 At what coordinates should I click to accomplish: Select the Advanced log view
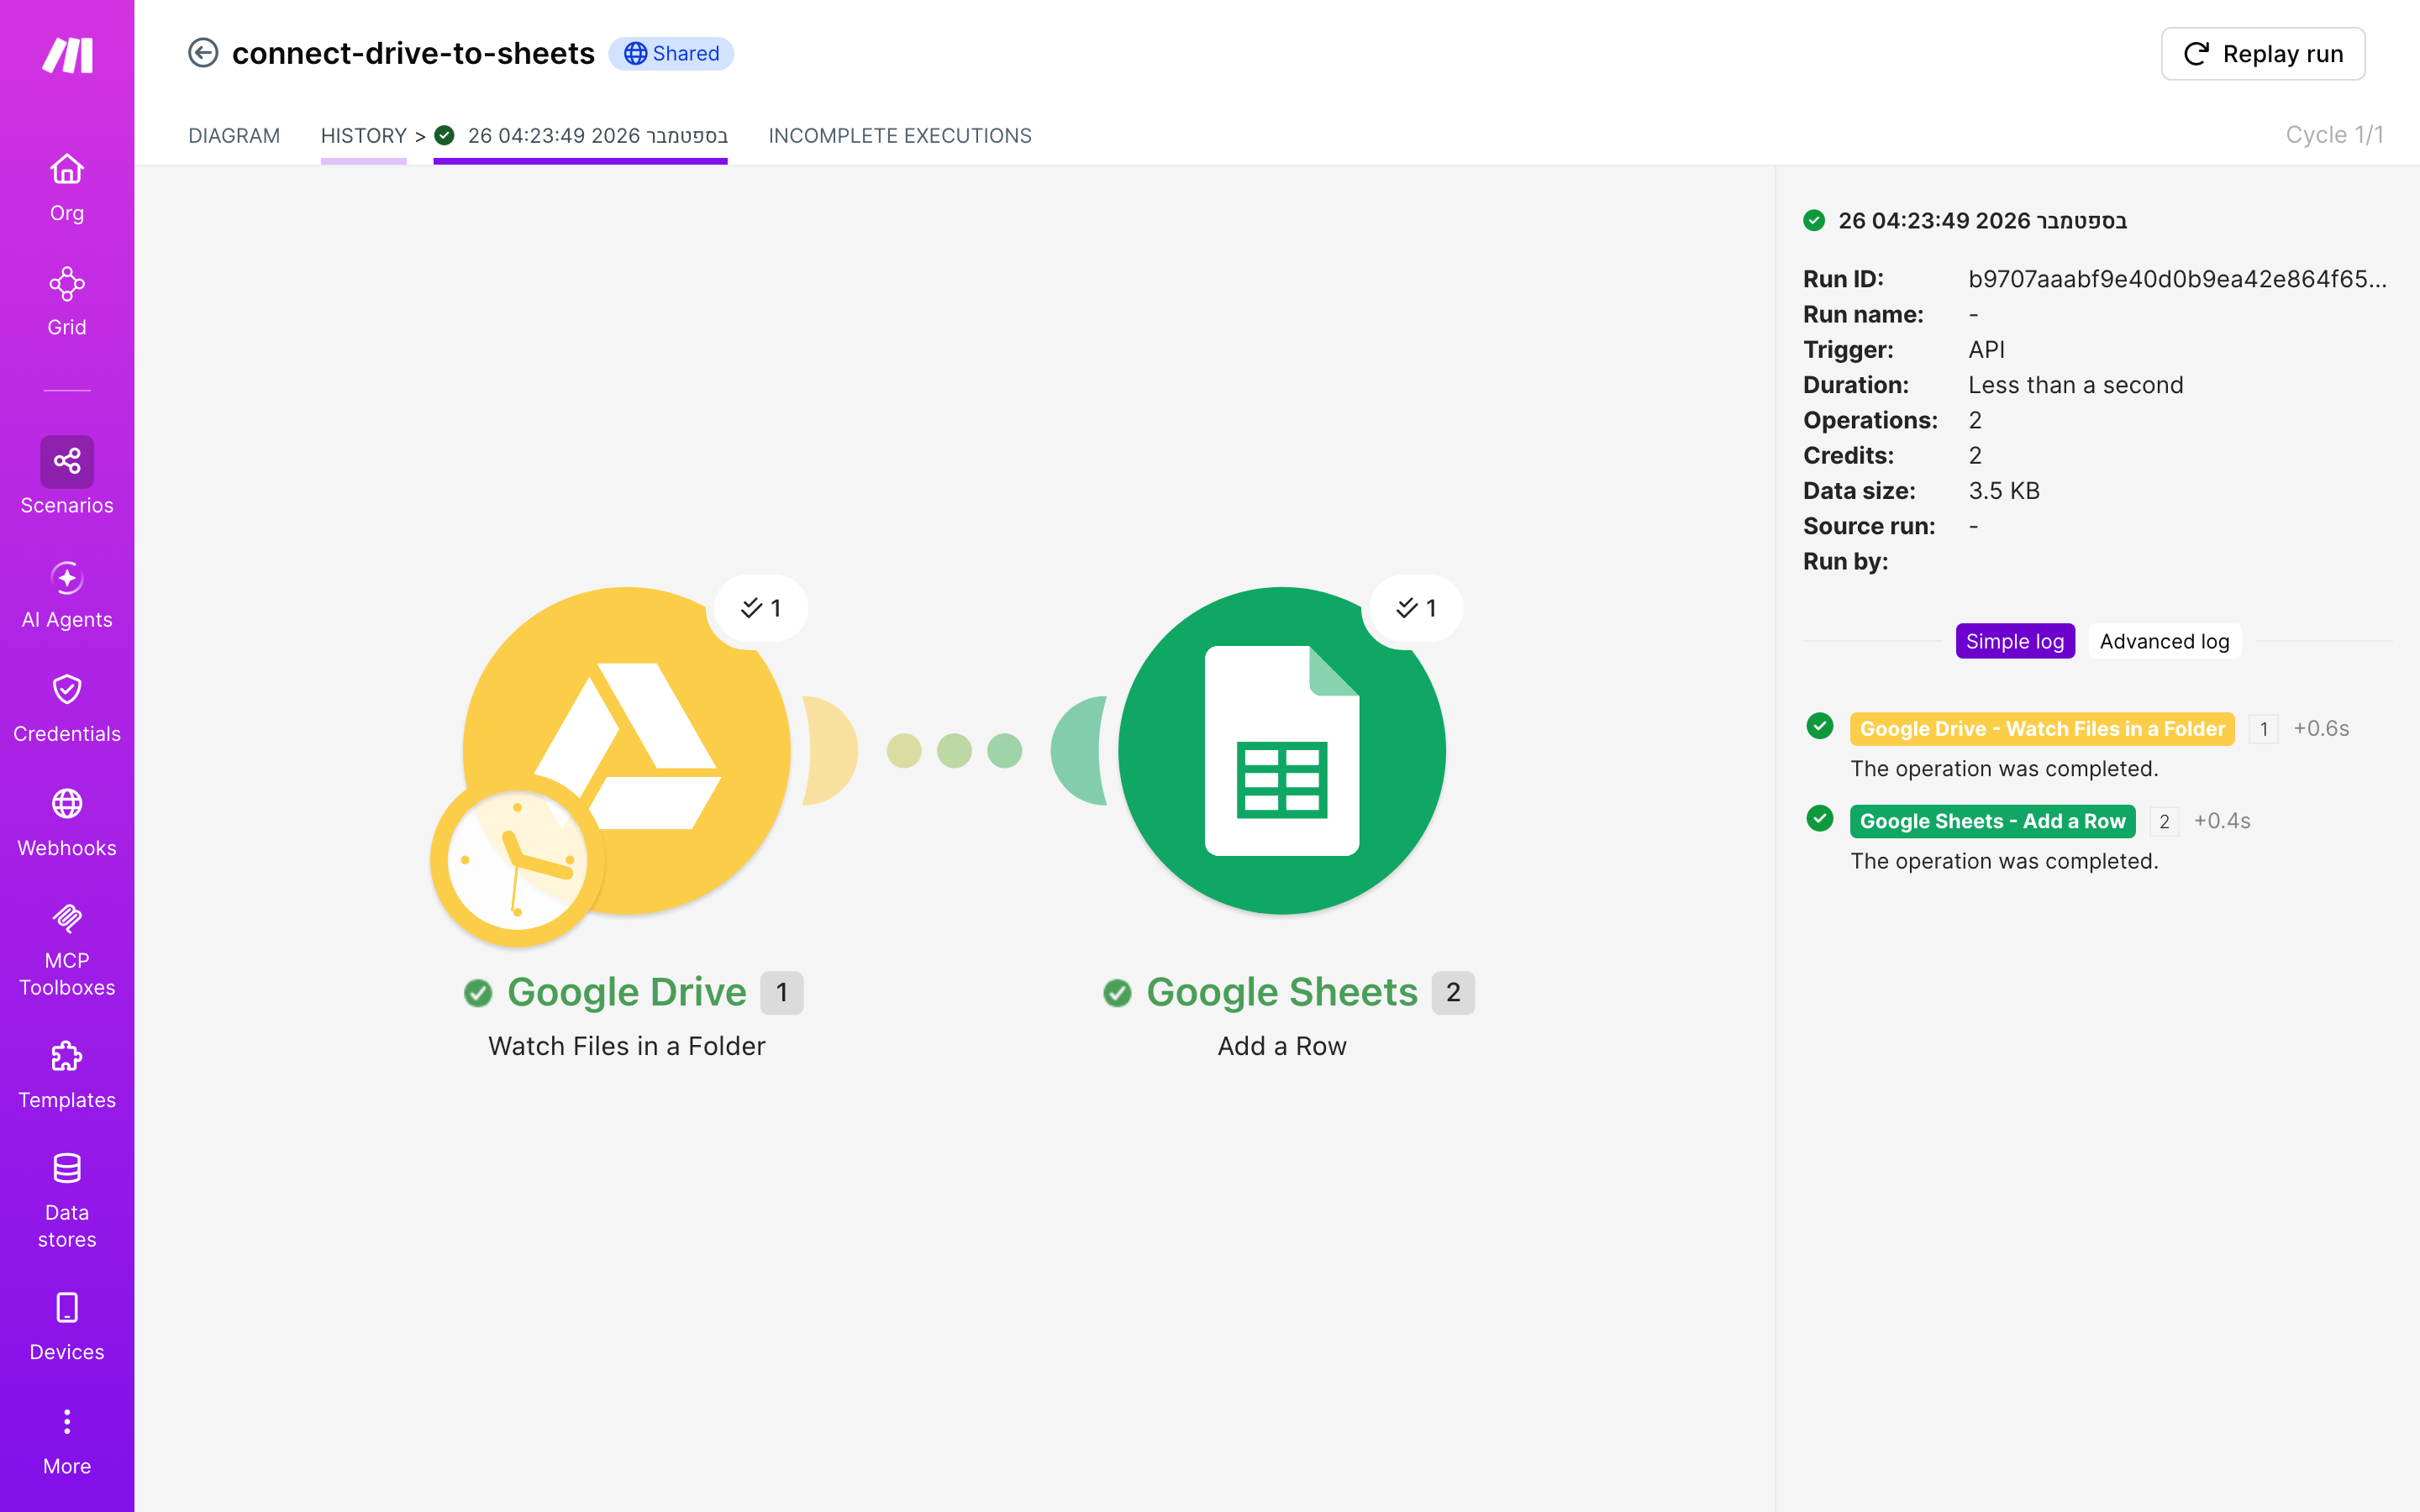pos(2164,641)
